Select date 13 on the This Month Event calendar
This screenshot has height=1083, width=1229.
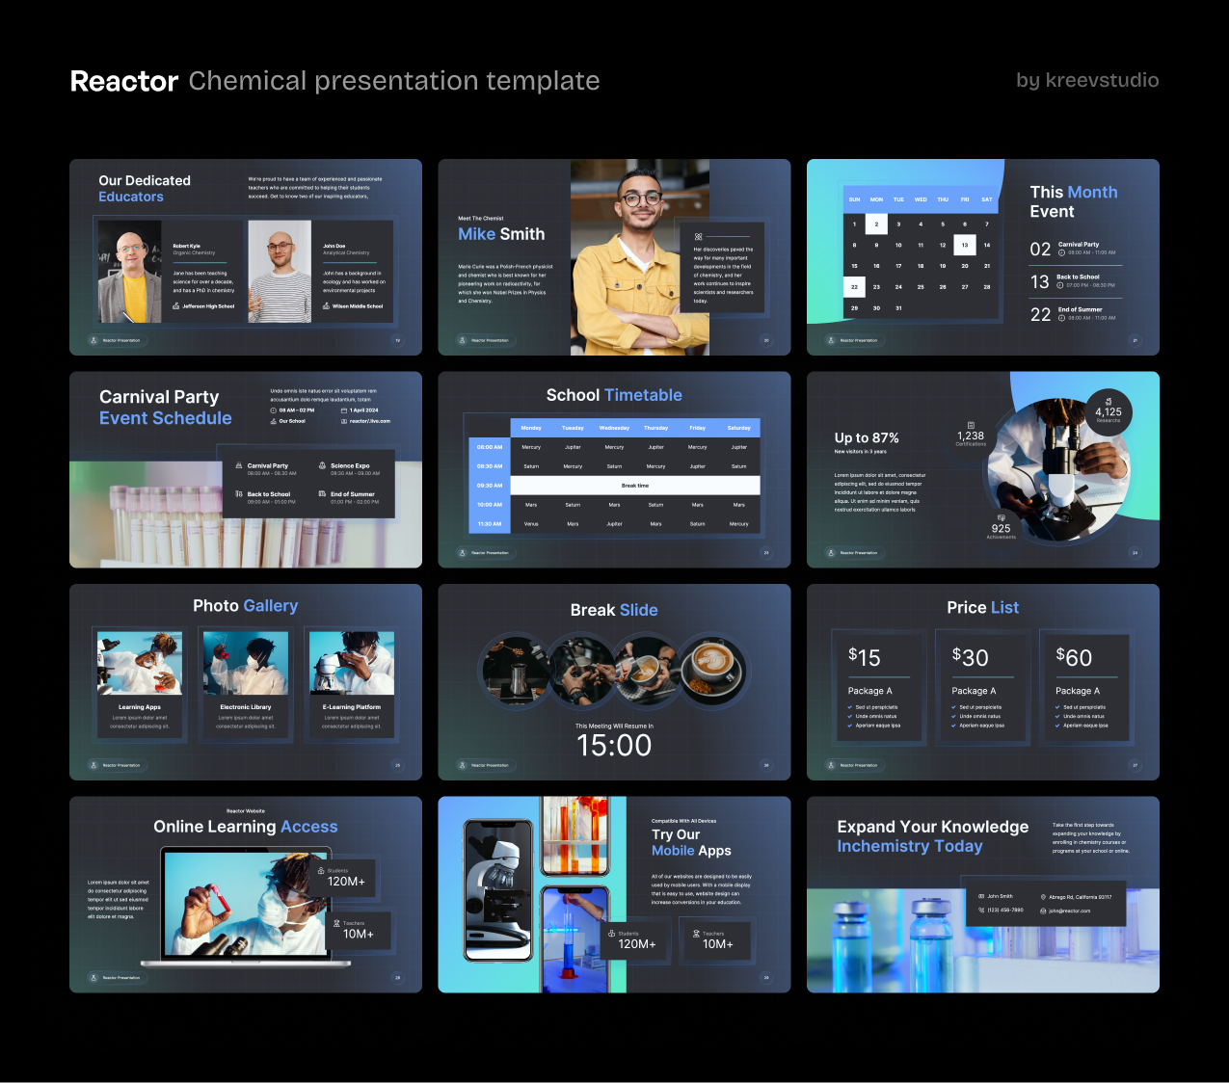point(964,245)
